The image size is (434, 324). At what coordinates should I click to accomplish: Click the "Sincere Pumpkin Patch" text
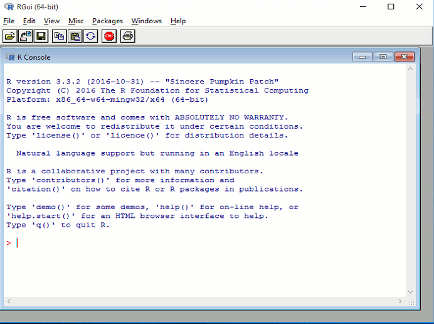pos(222,82)
